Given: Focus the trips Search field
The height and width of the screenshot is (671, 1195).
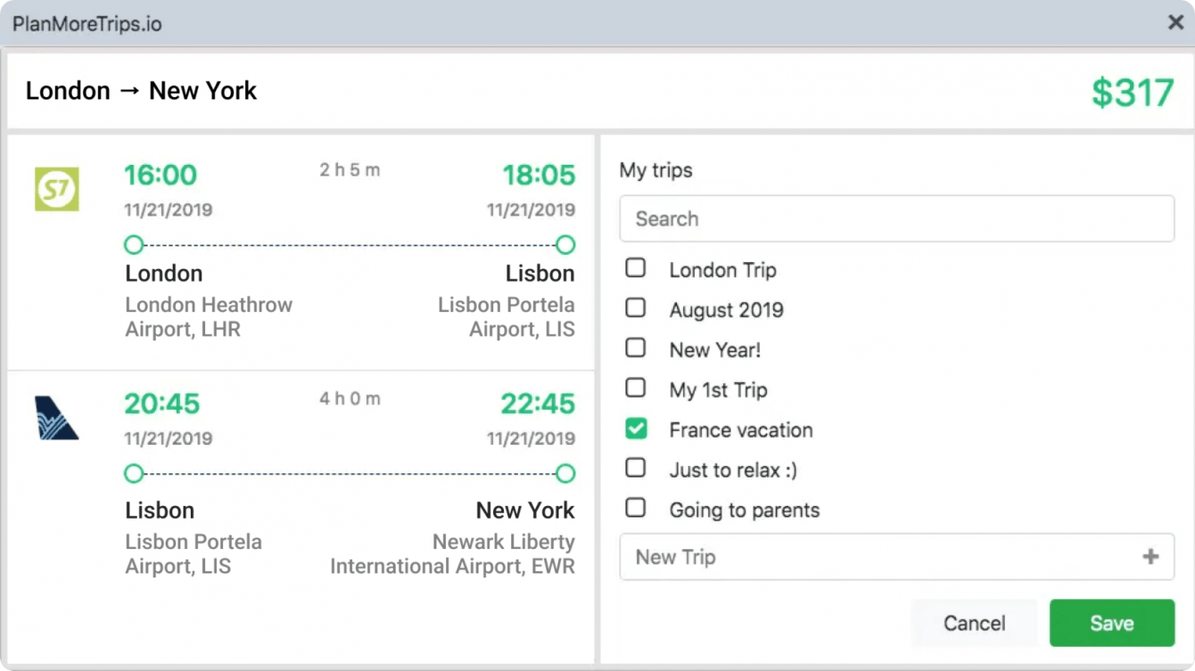Looking at the screenshot, I should click(x=896, y=219).
